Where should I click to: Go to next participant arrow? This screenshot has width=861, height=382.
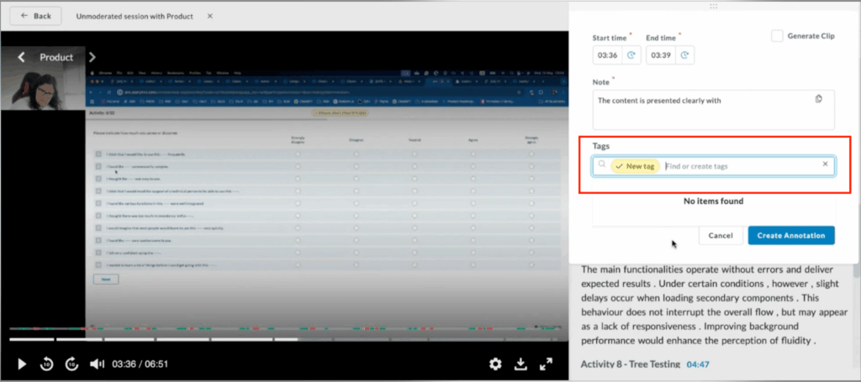click(92, 57)
